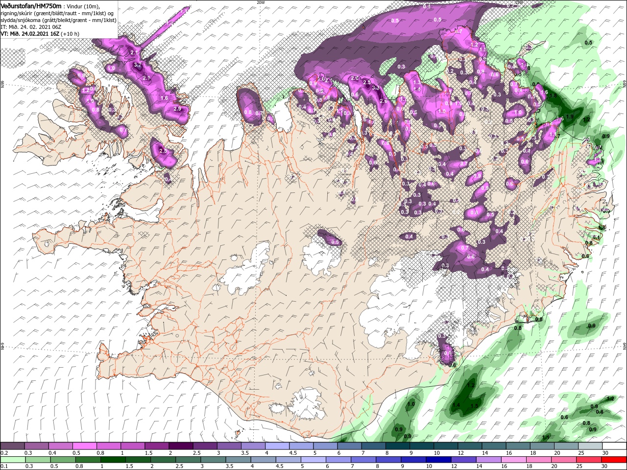This screenshot has height=470, width=627.
Task: Click the '0.1' label in the lower legend row
Action: [5, 467]
